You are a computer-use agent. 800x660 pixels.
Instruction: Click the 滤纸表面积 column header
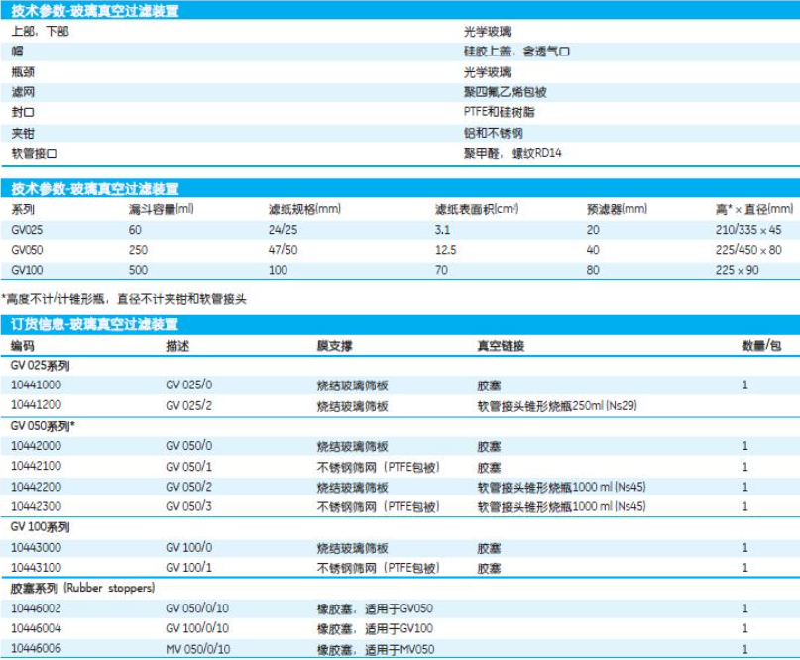pyautogui.click(x=477, y=209)
